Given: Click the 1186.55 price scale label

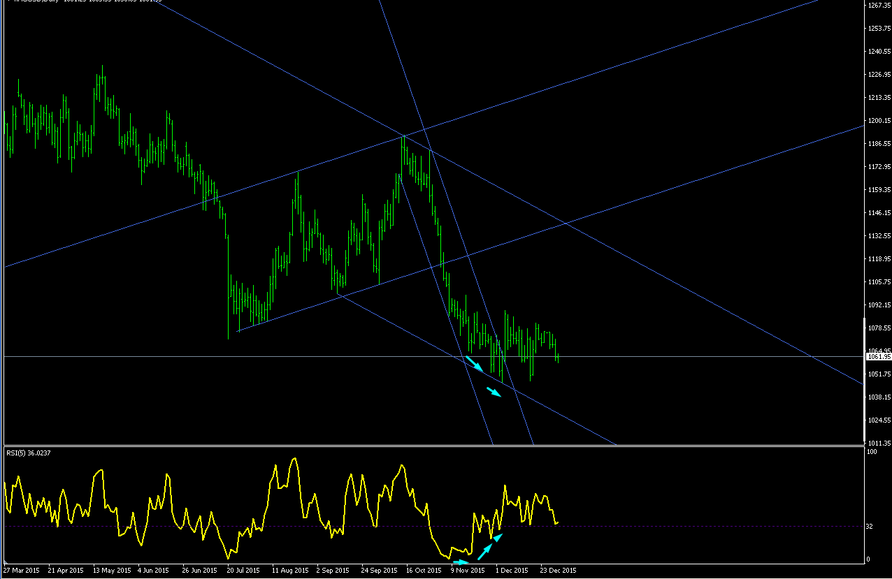Looking at the screenshot, I should (878, 144).
